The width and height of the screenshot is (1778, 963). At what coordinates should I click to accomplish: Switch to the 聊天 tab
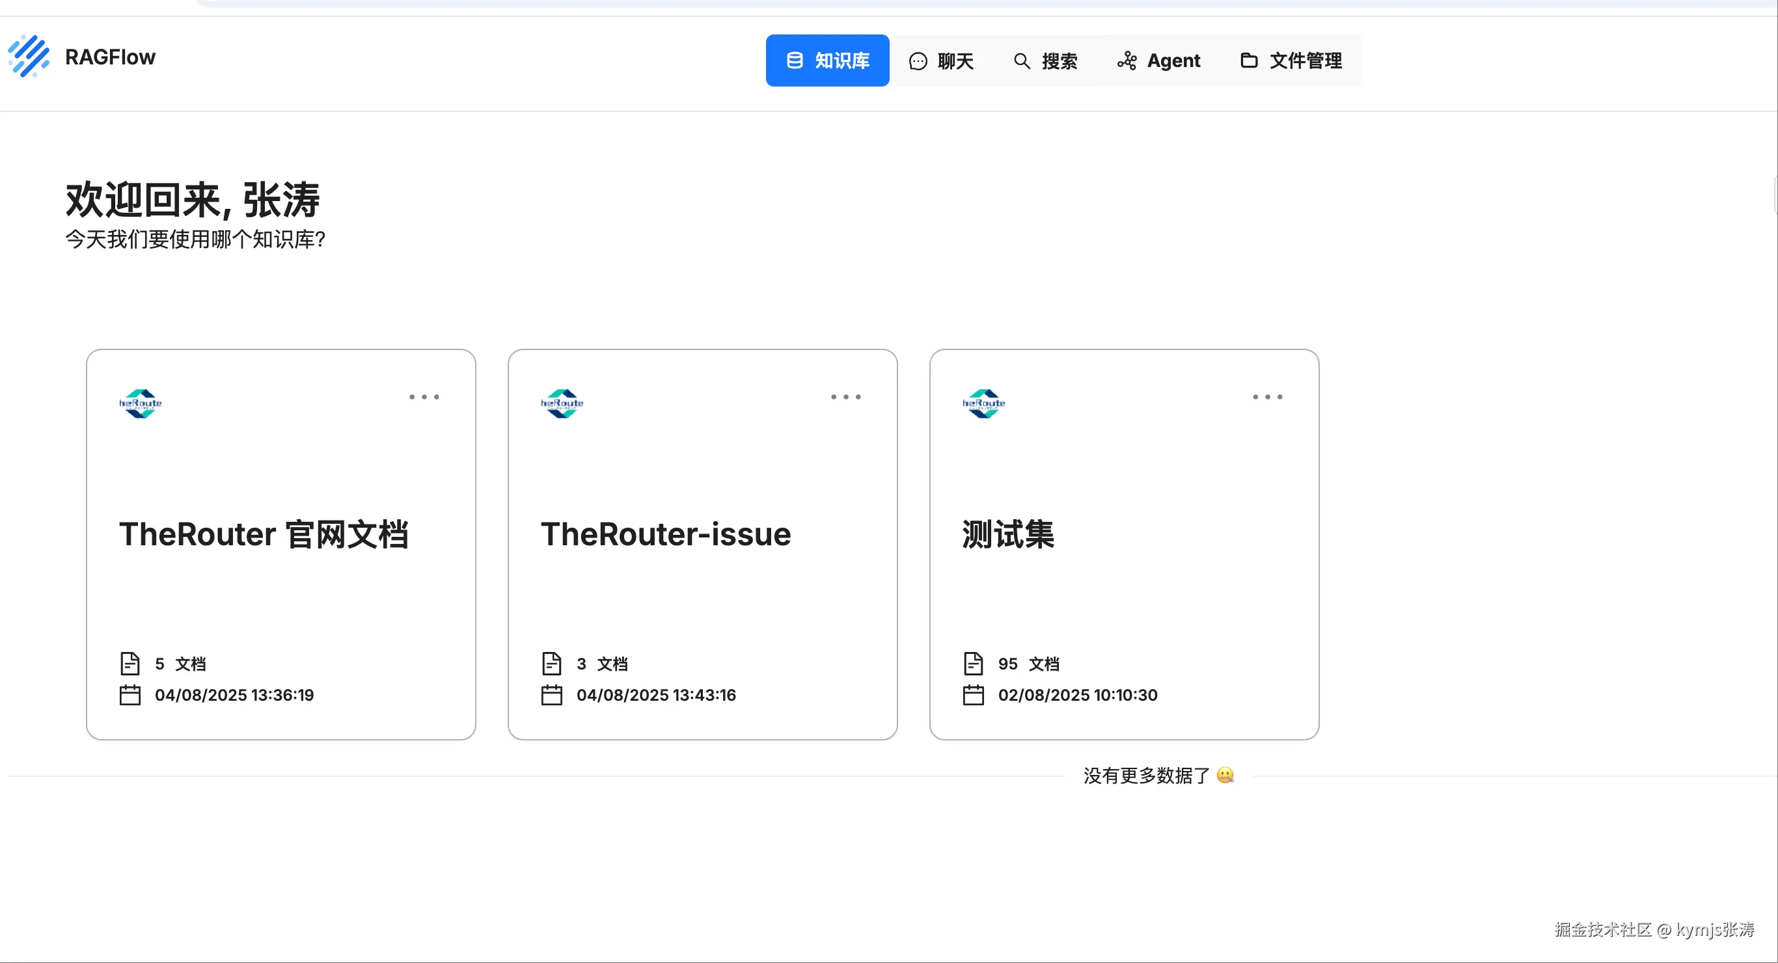(941, 61)
